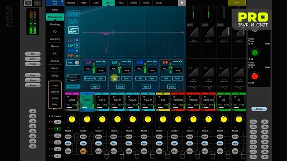Click the red Comp Output knob

255,76
